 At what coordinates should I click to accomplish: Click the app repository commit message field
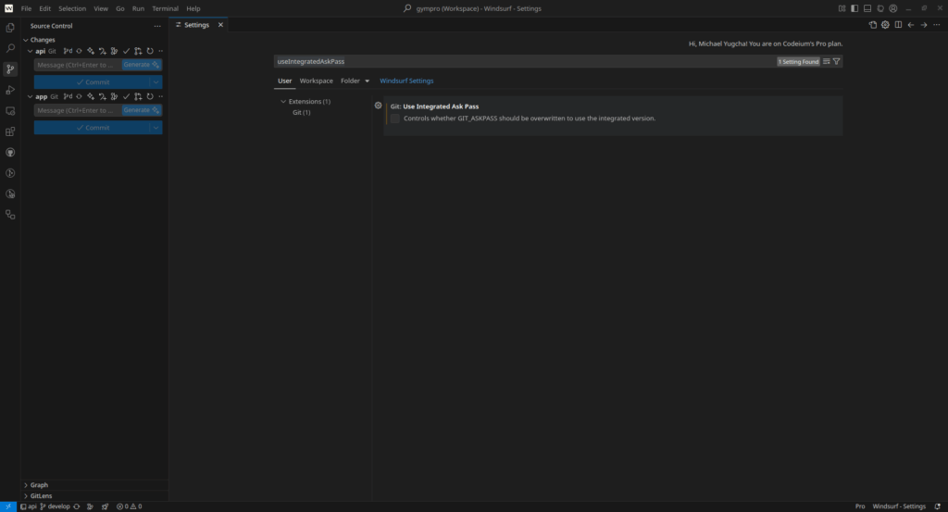click(x=78, y=110)
